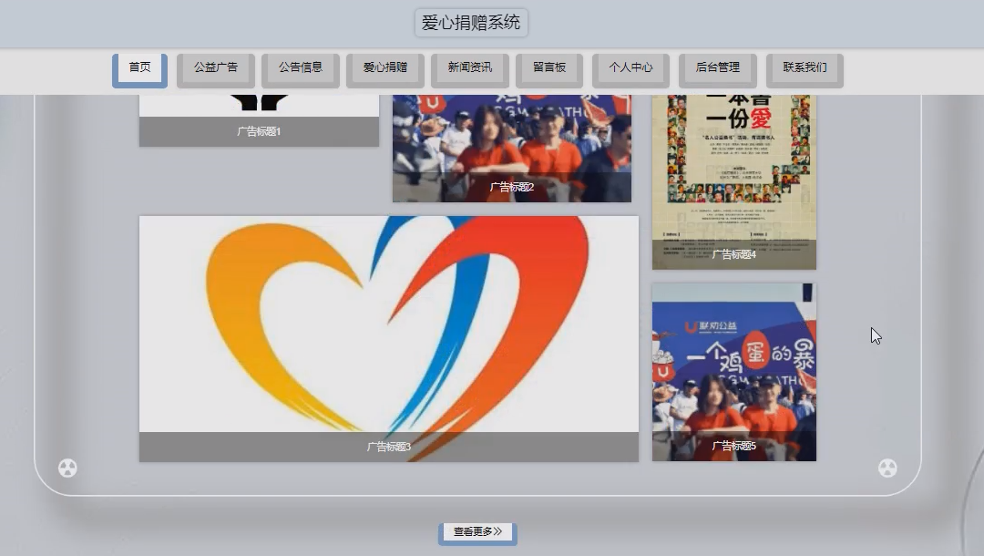The image size is (984, 556).
Task: Open 个人中心 page
Action: pyautogui.click(x=630, y=70)
